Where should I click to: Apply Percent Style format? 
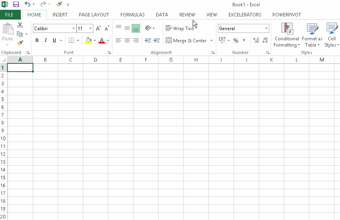[236, 40]
